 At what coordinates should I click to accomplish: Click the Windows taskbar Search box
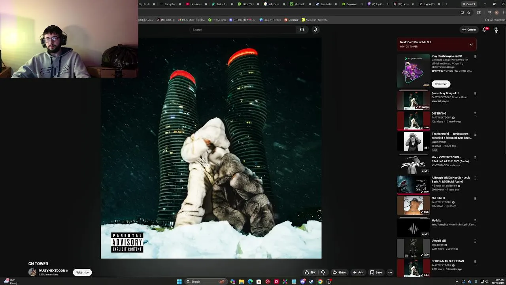pyautogui.click(x=206, y=281)
